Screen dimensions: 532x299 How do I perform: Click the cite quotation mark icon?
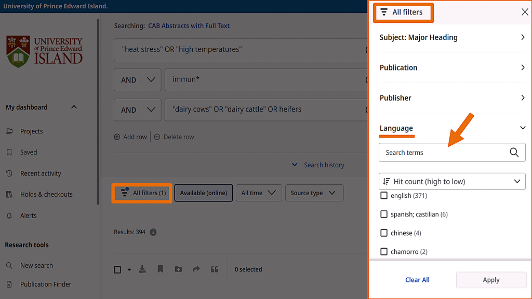tap(214, 269)
